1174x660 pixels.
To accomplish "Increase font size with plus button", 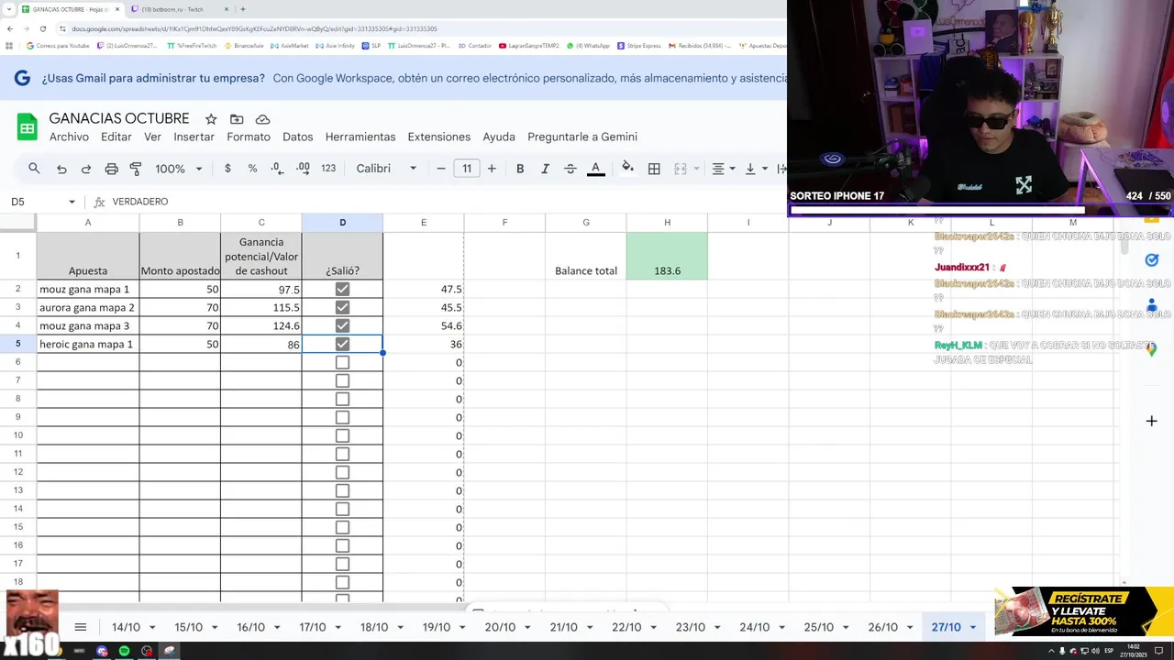I will point(492,169).
